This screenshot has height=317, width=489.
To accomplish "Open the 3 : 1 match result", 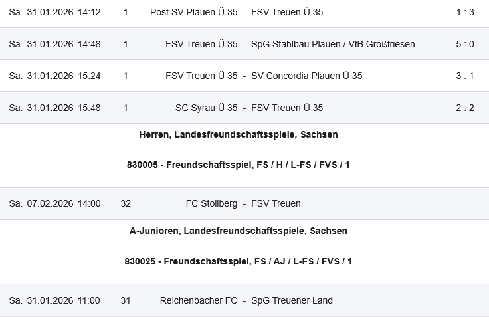I will [x=464, y=76].
